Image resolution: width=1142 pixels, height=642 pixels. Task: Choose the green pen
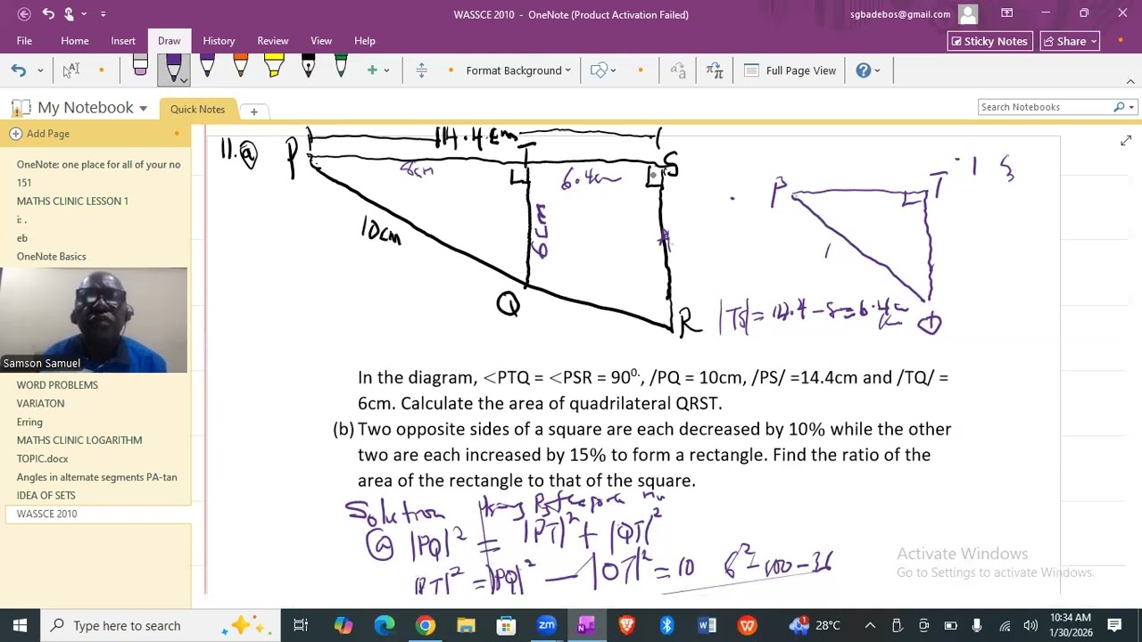341,68
